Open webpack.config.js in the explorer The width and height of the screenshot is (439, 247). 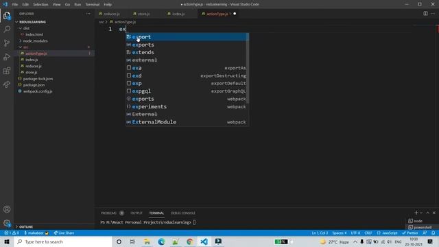click(38, 91)
